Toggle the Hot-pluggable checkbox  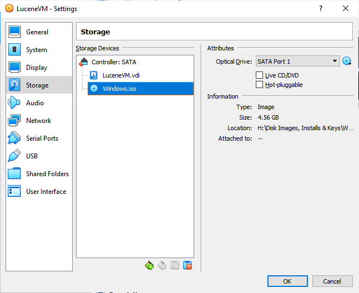pyautogui.click(x=259, y=85)
